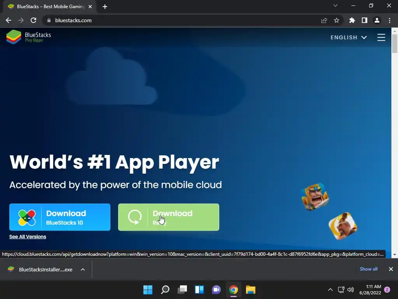Close the downloads bar
Image resolution: width=398 pixels, height=299 pixels.
tap(391, 269)
